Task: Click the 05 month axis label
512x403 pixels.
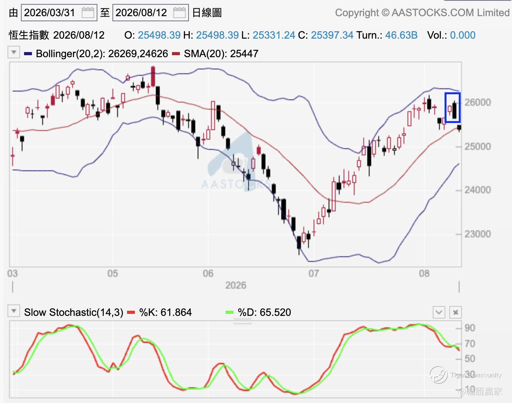Action: [x=113, y=273]
